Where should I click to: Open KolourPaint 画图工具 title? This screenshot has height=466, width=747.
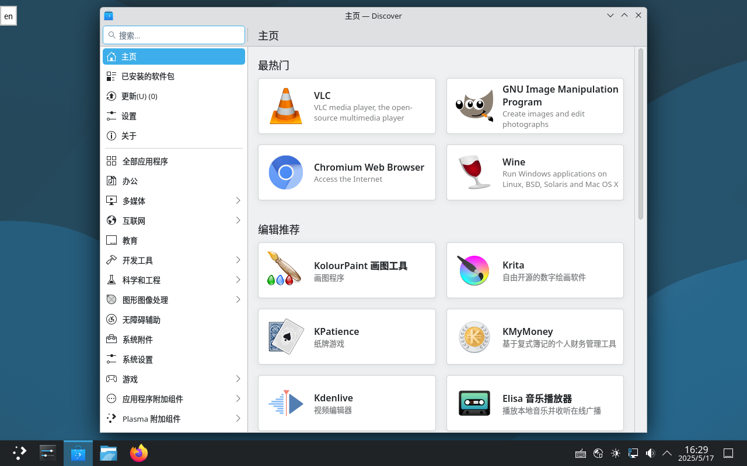pos(361,266)
